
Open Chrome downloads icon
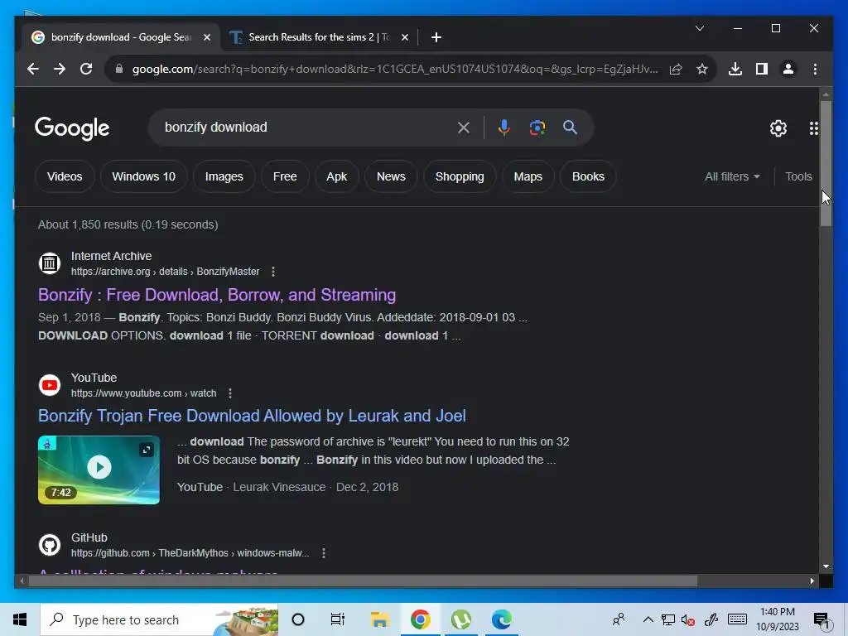[735, 69]
